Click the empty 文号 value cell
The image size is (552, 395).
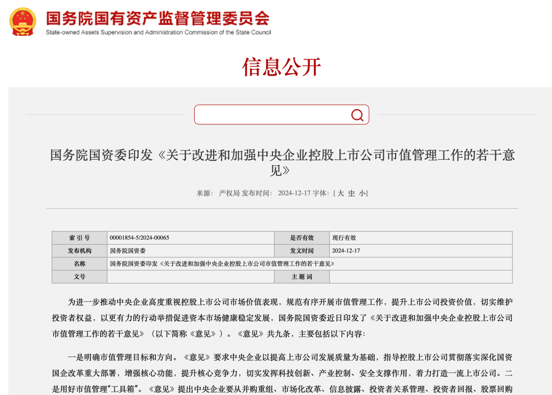coord(190,277)
